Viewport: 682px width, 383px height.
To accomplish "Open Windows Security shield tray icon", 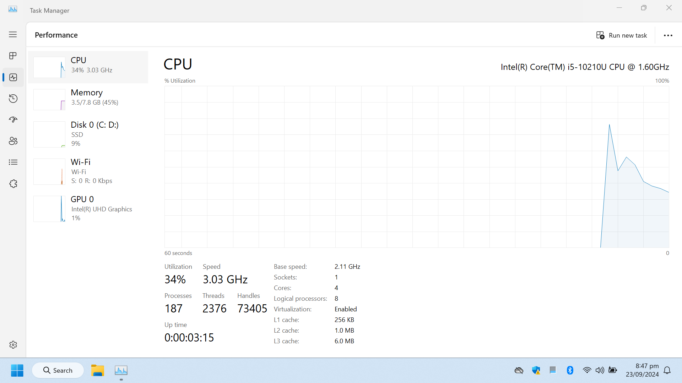I will (536, 370).
